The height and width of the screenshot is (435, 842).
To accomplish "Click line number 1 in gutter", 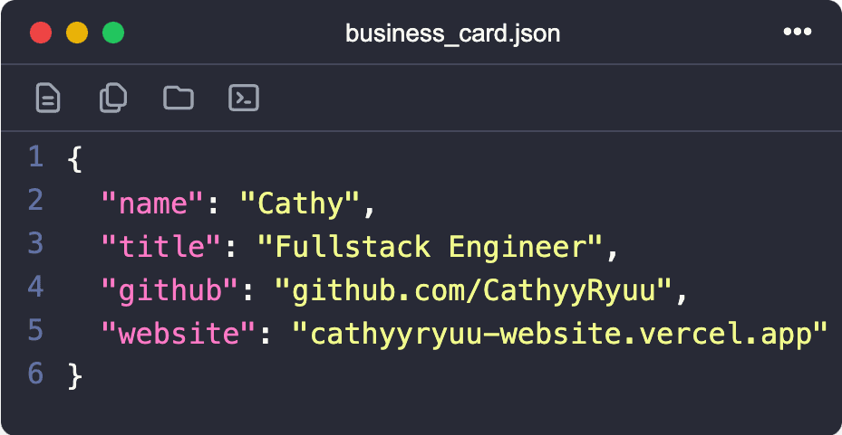I will pos(35,157).
